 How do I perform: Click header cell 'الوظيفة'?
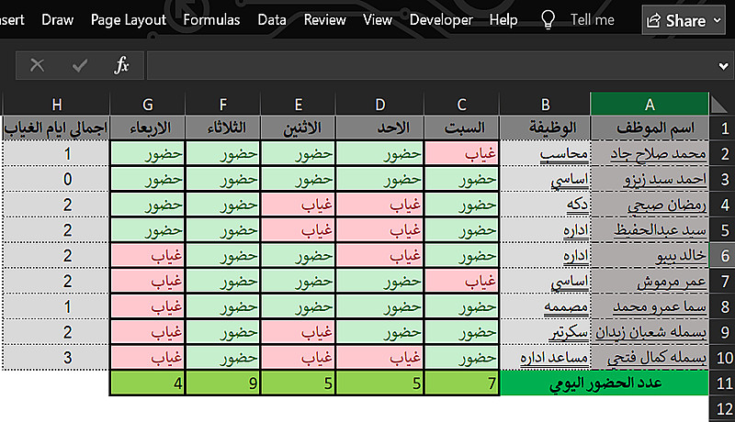tap(545, 128)
